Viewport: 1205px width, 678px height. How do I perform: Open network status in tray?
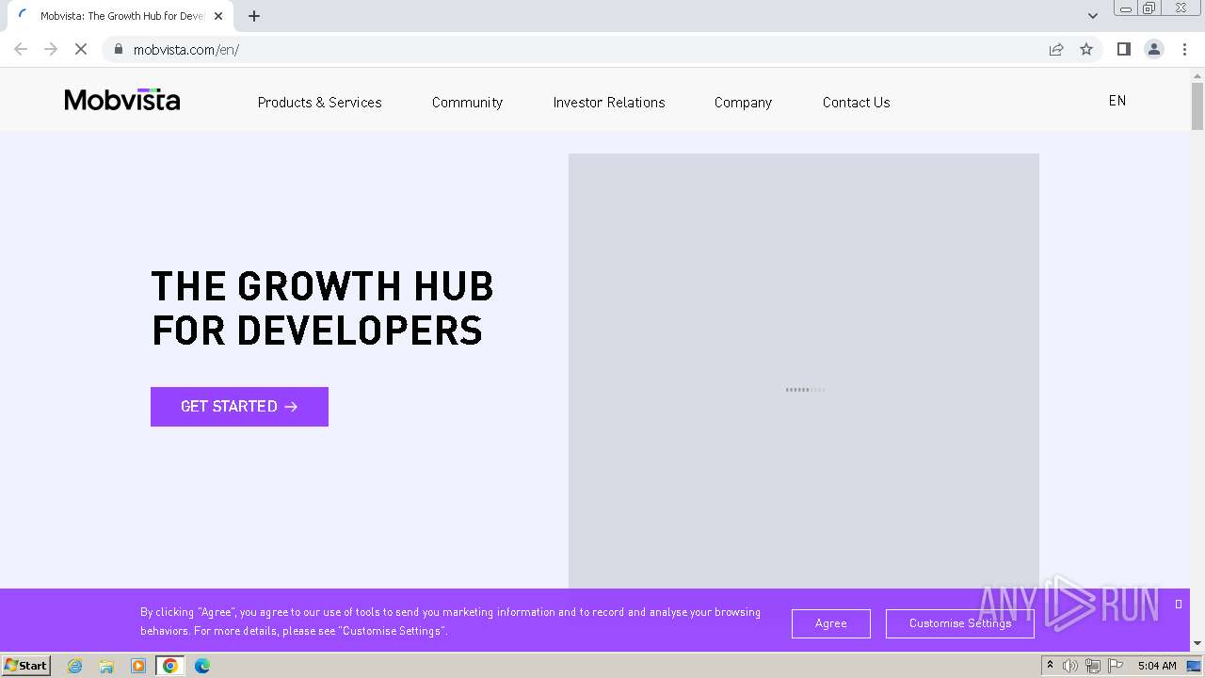(1093, 666)
